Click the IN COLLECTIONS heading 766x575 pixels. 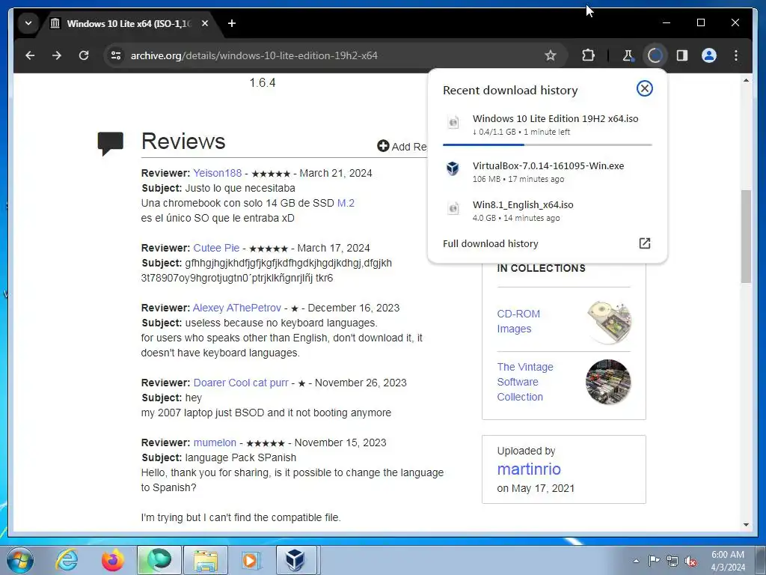(x=542, y=269)
